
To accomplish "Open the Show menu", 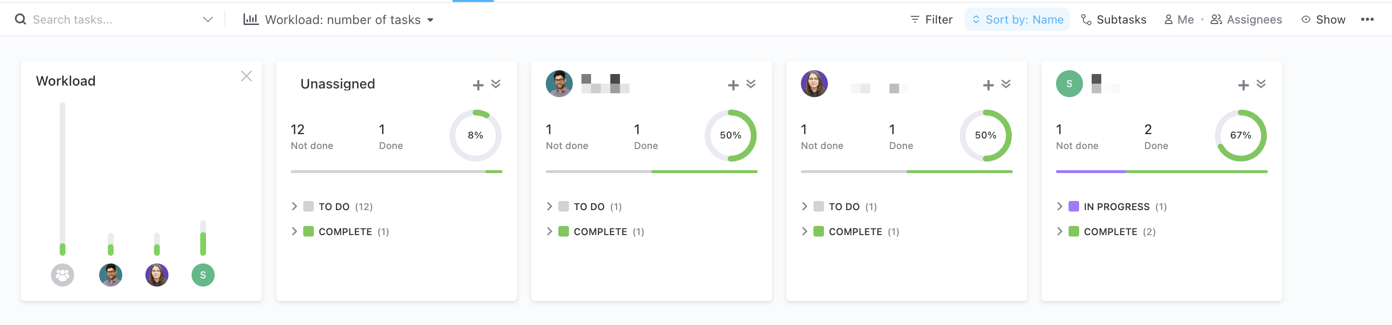I will (x=1323, y=19).
